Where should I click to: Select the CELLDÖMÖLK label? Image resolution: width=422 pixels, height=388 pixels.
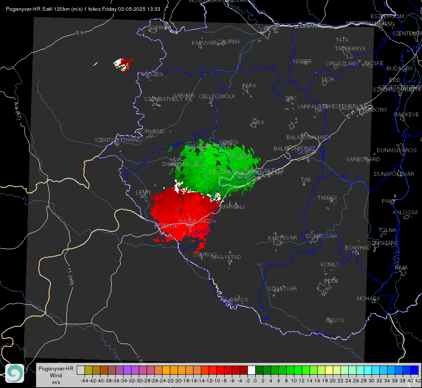pos(217,97)
